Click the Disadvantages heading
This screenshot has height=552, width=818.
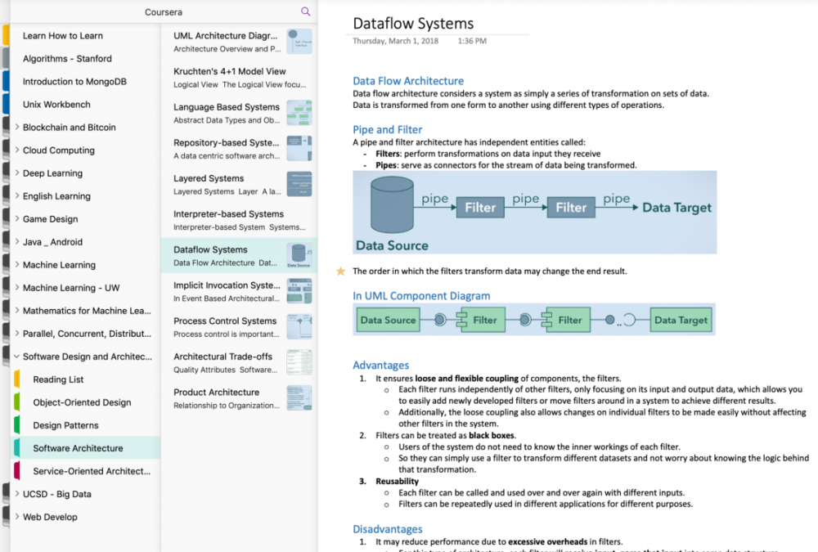pos(388,529)
